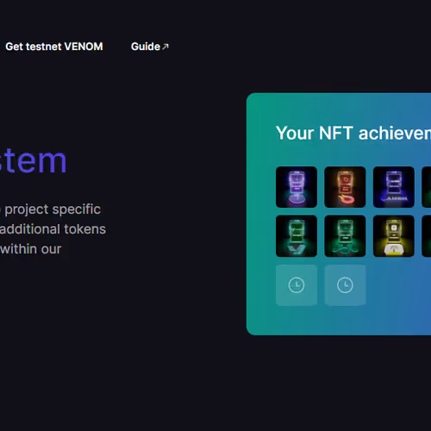This screenshot has width=431, height=431.
Task: Click the Your NFT achievements heading
Action: click(353, 134)
